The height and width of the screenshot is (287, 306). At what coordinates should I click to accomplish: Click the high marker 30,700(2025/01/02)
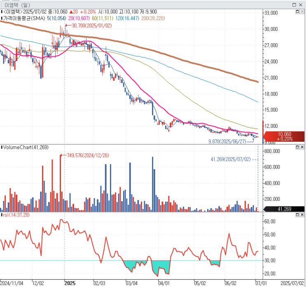pos(92,26)
